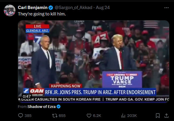Open view analytics bar chart icon
Viewport: 174px width, 121px height.
point(123,115)
